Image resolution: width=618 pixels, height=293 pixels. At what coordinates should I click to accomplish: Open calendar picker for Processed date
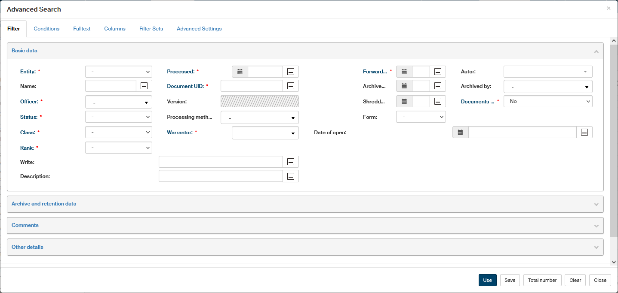tap(240, 72)
